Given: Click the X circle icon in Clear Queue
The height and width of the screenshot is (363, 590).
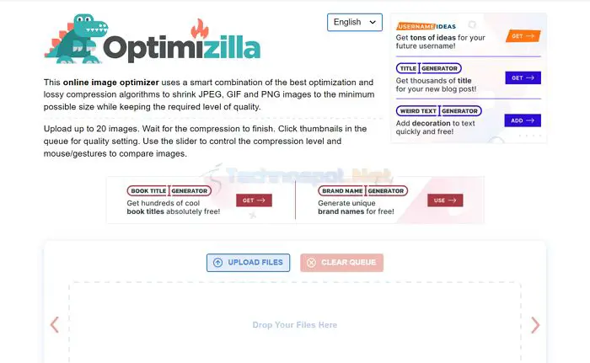Looking at the screenshot, I should click(x=311, y=263).
